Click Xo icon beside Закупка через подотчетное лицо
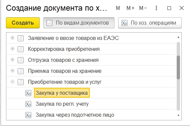Screen dimensions: 190x126 [28, 115]
